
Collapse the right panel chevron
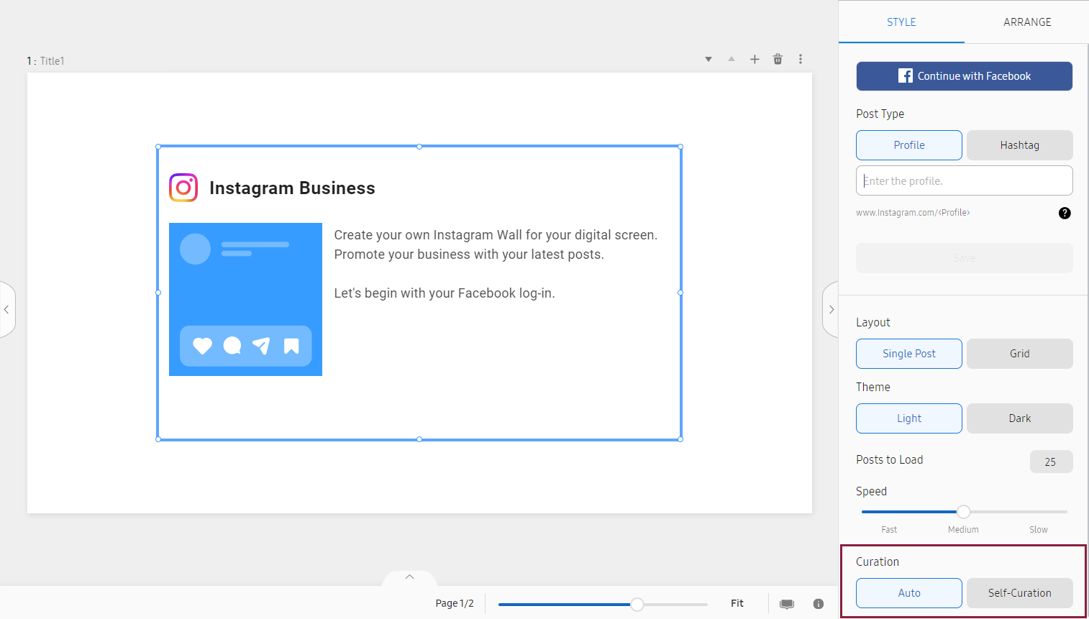point(831,310)
